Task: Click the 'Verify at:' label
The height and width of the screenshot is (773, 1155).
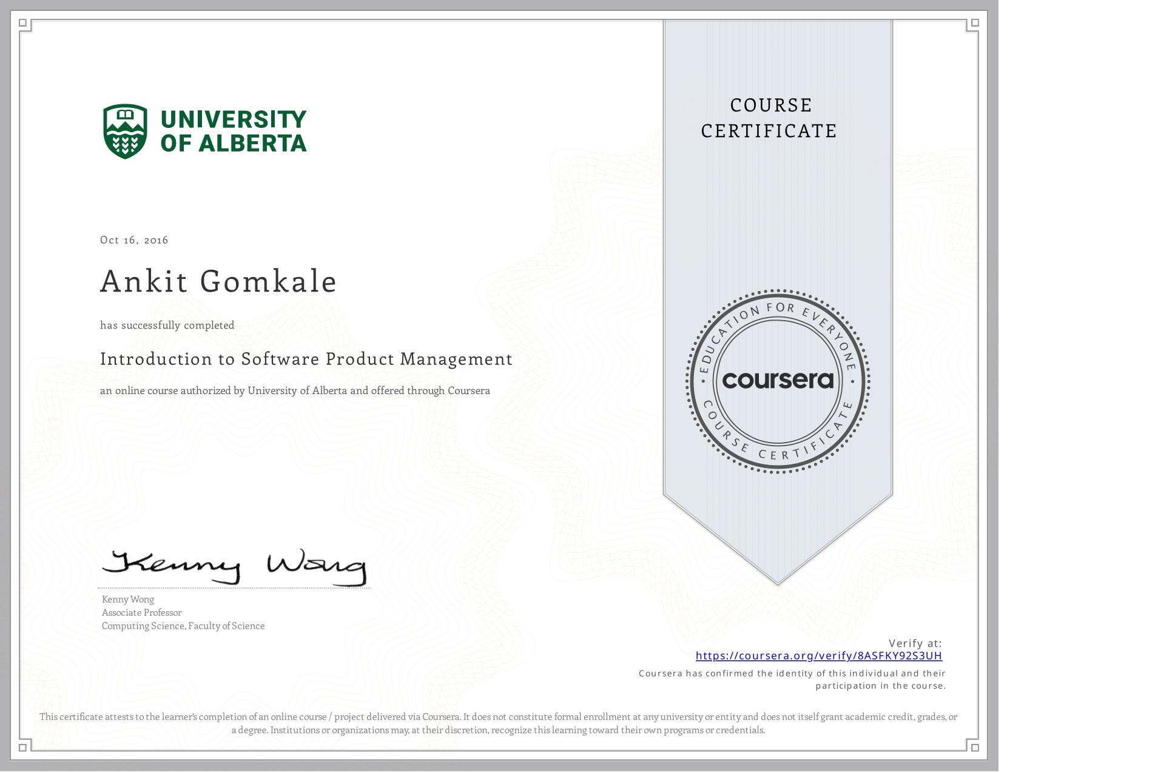Action: tap(915, 643)
